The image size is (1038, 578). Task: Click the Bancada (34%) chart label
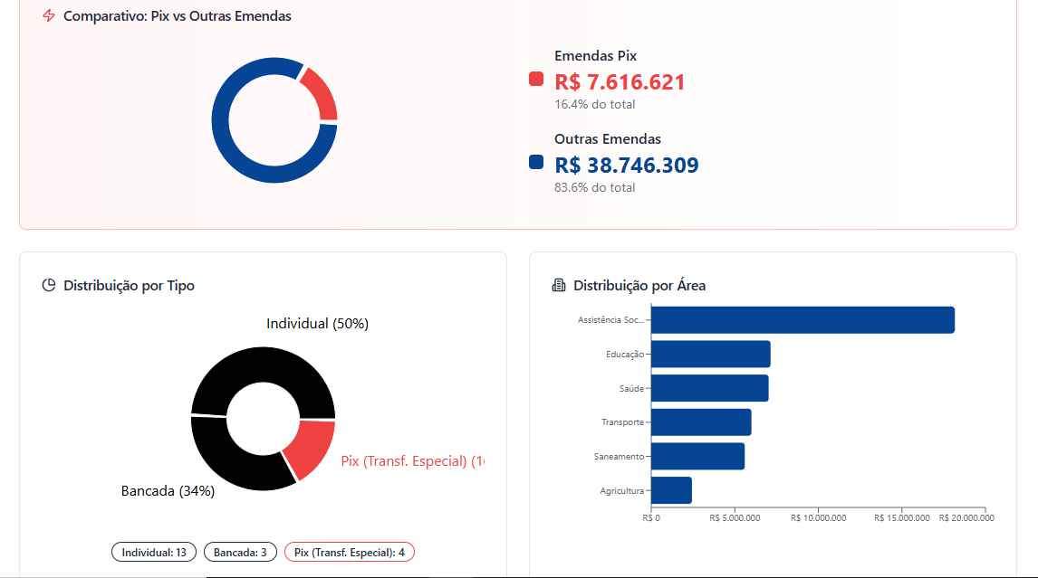pos(168,491)
